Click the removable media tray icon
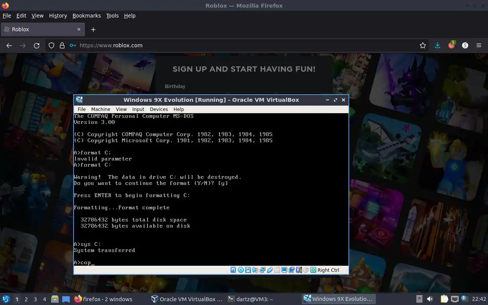 tap(419, 299)
